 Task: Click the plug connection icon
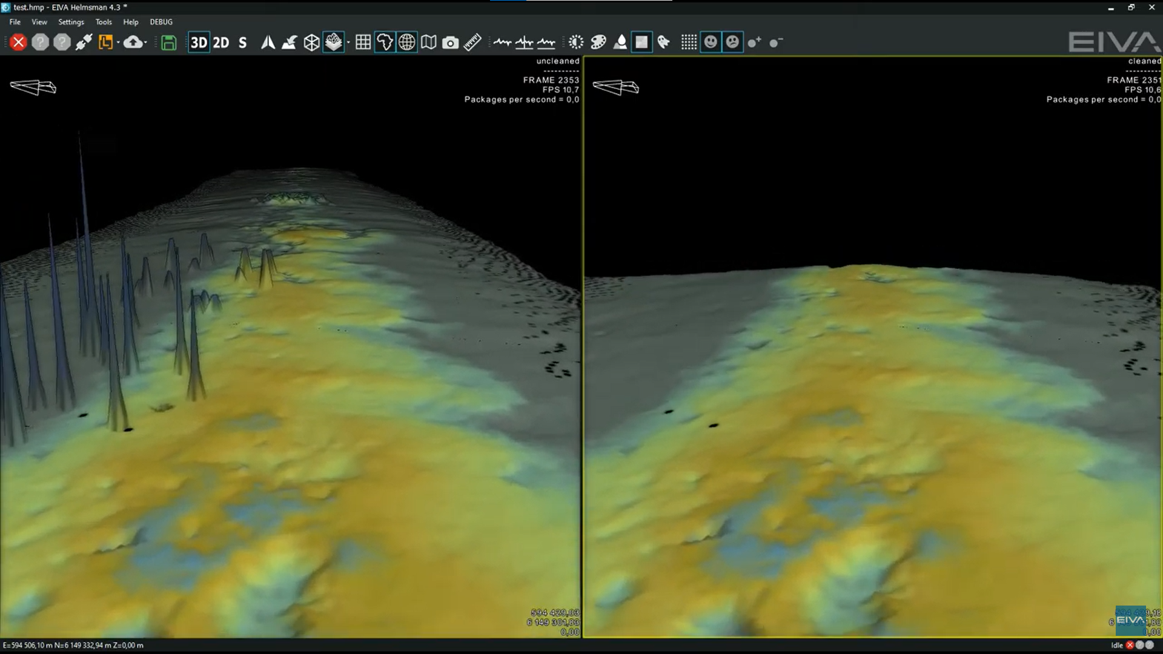(x=84, y=42)
